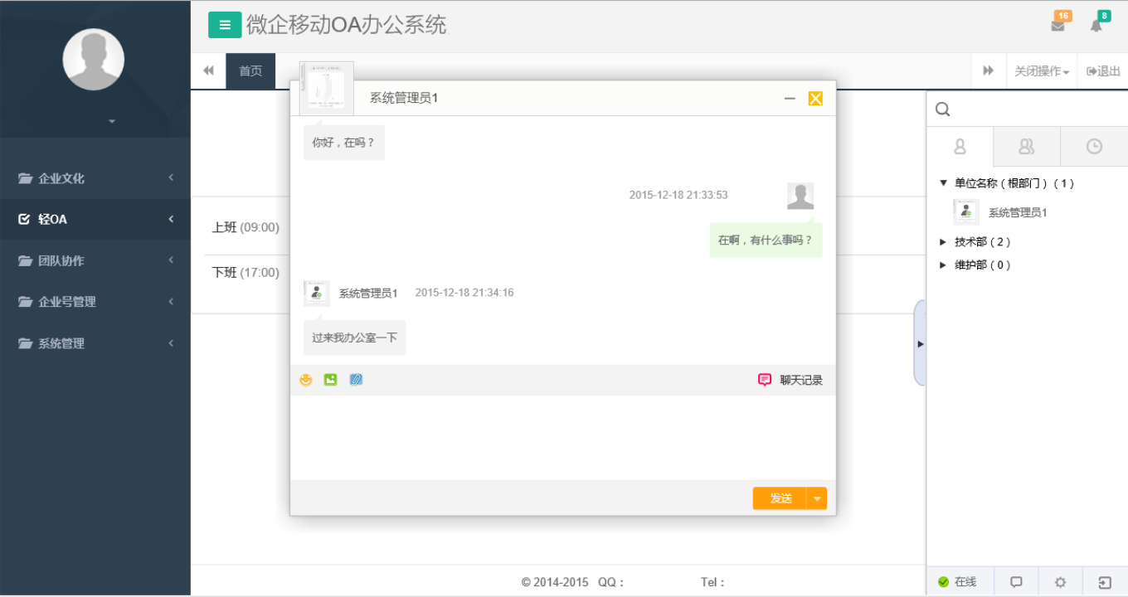1128x597 pixels.
Task: Click the own avatar beside 21:33:53 message
Action: pyautogui.click(x=800, y=197)
